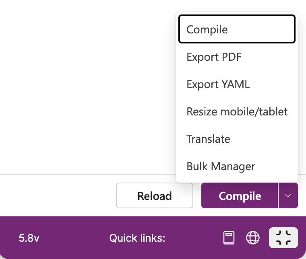The image size is (306, 259).
Task: Choose Export YAML from the menu
Action: tap(237, 84)
